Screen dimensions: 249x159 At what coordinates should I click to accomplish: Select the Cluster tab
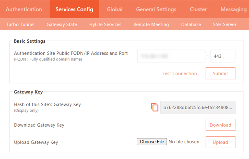point(198,9)
